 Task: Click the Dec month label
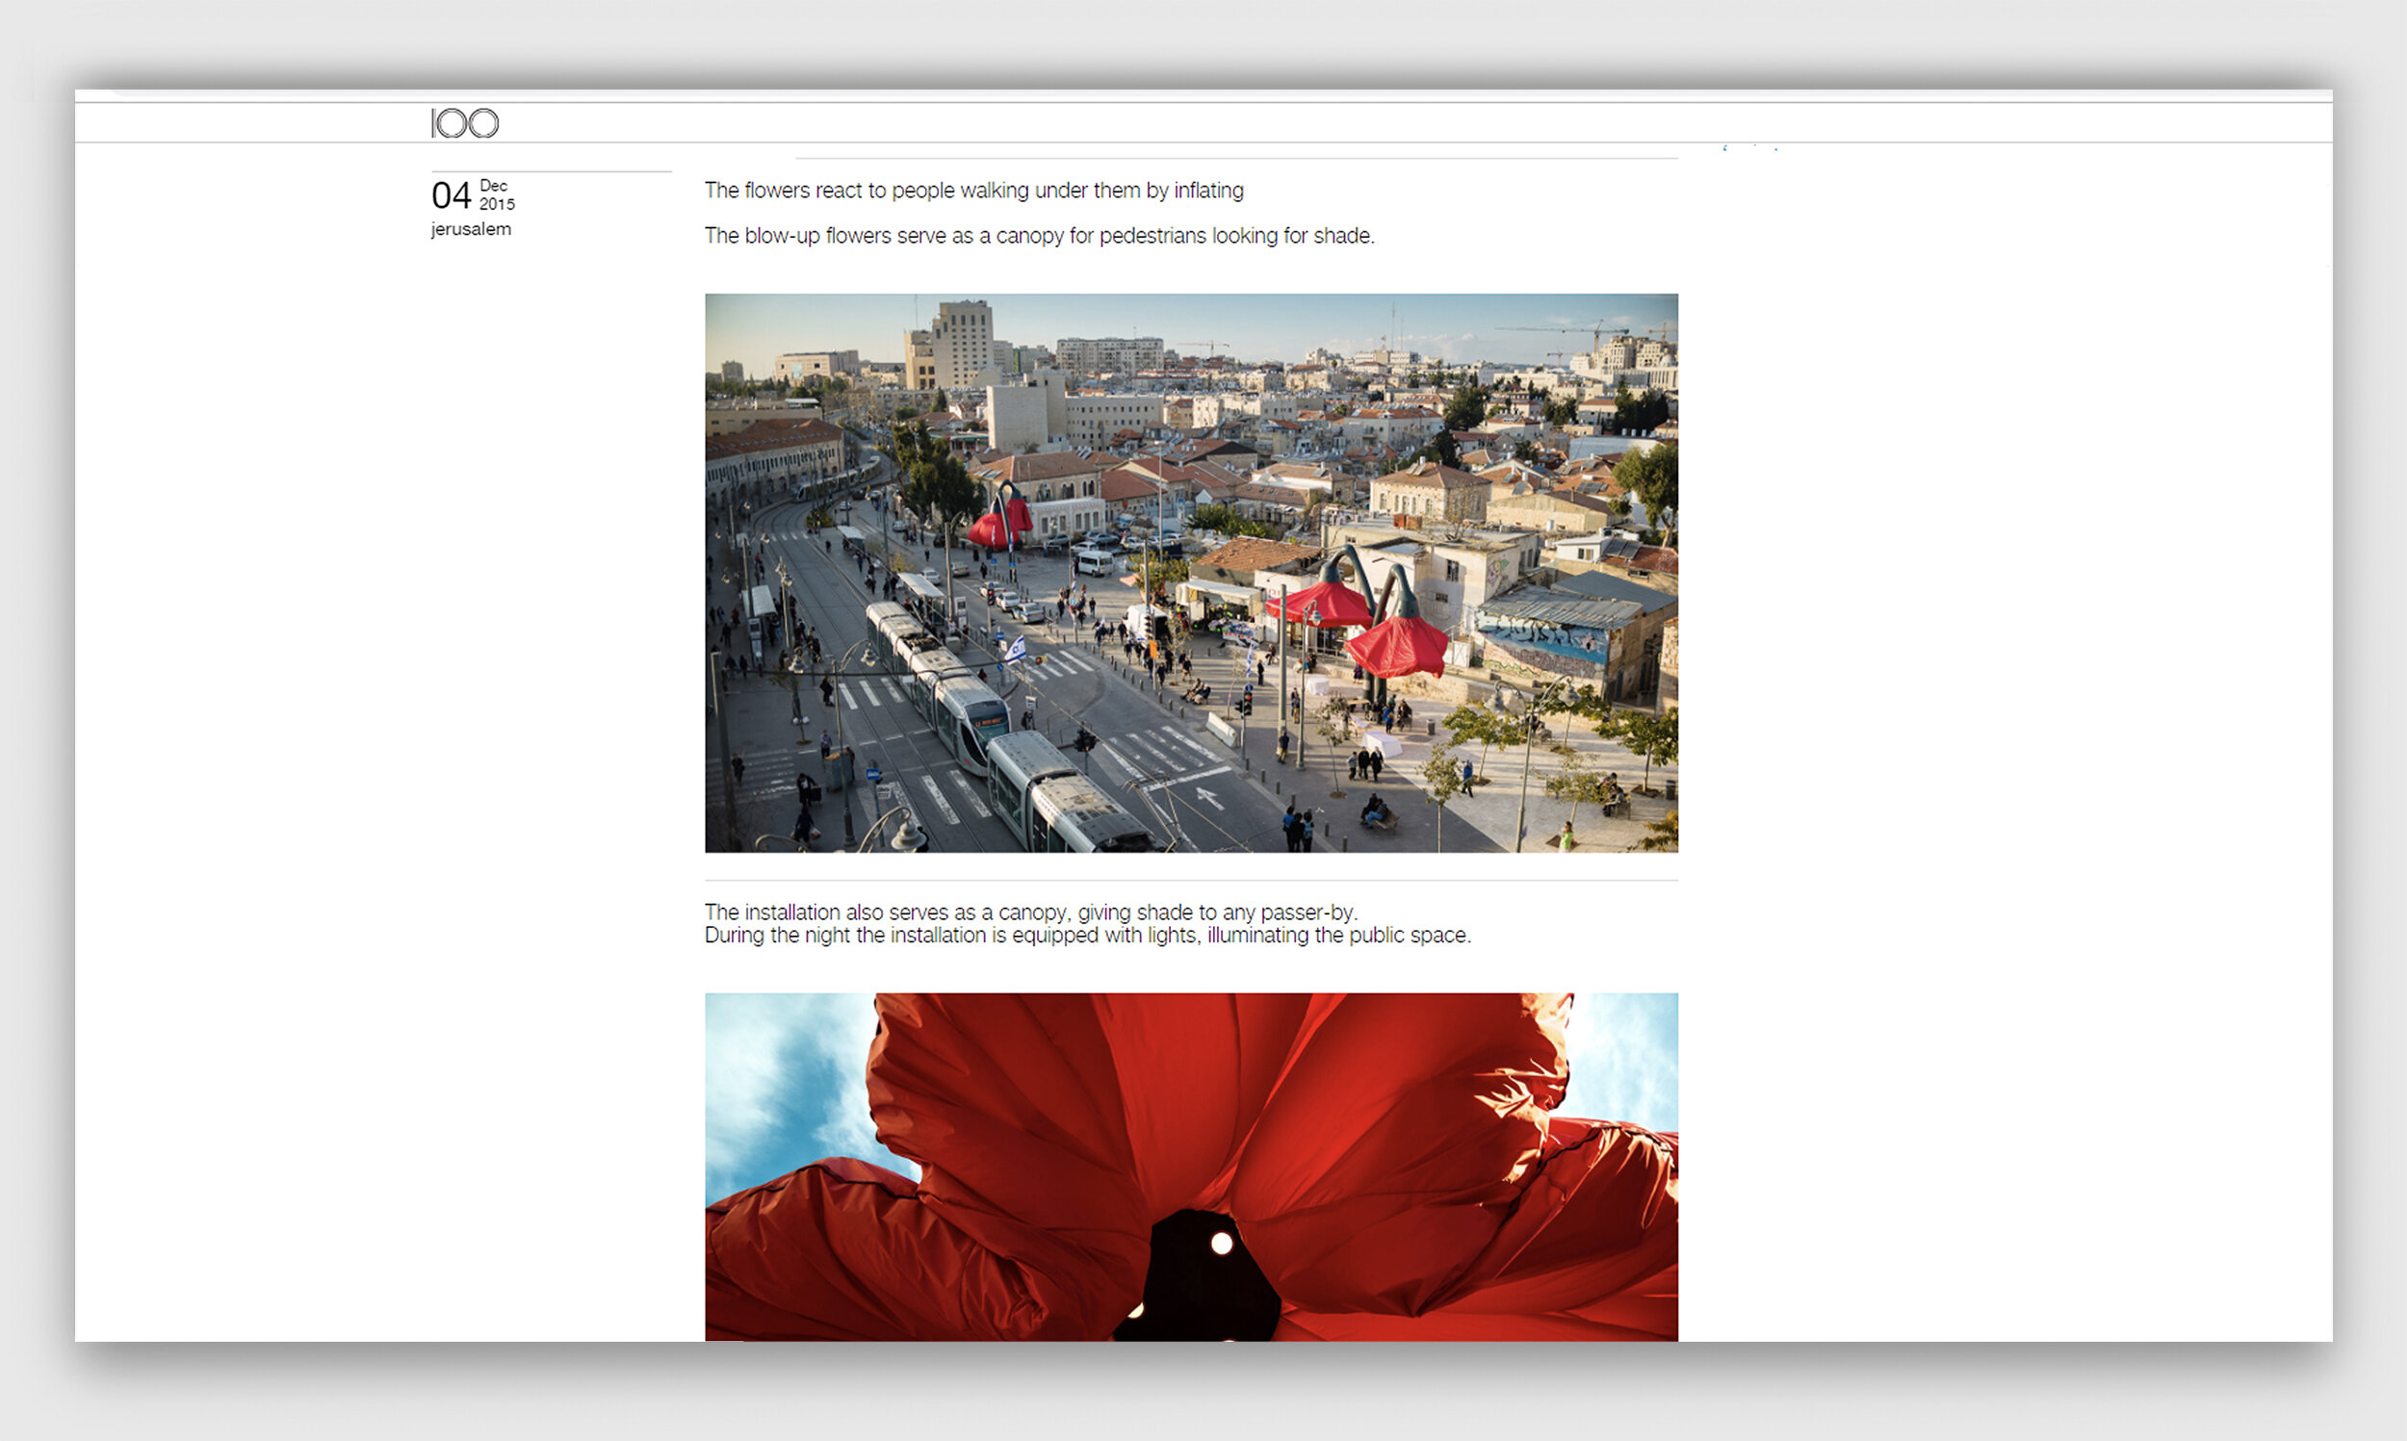[493, 187]
